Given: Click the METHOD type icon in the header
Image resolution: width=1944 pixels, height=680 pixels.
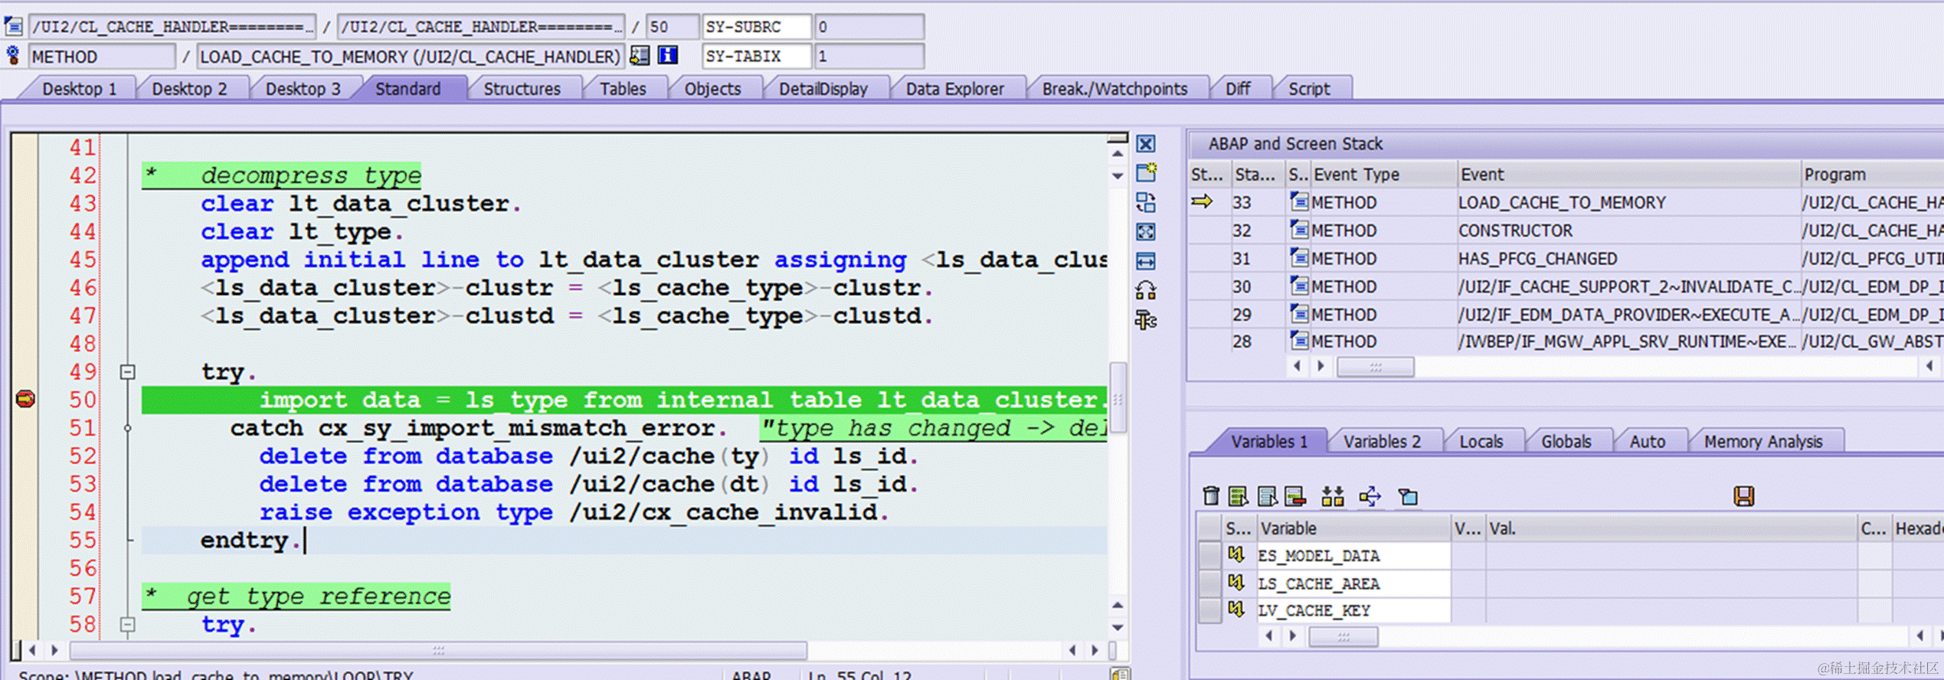Looking at the screenshot, I should click(13, 56).
